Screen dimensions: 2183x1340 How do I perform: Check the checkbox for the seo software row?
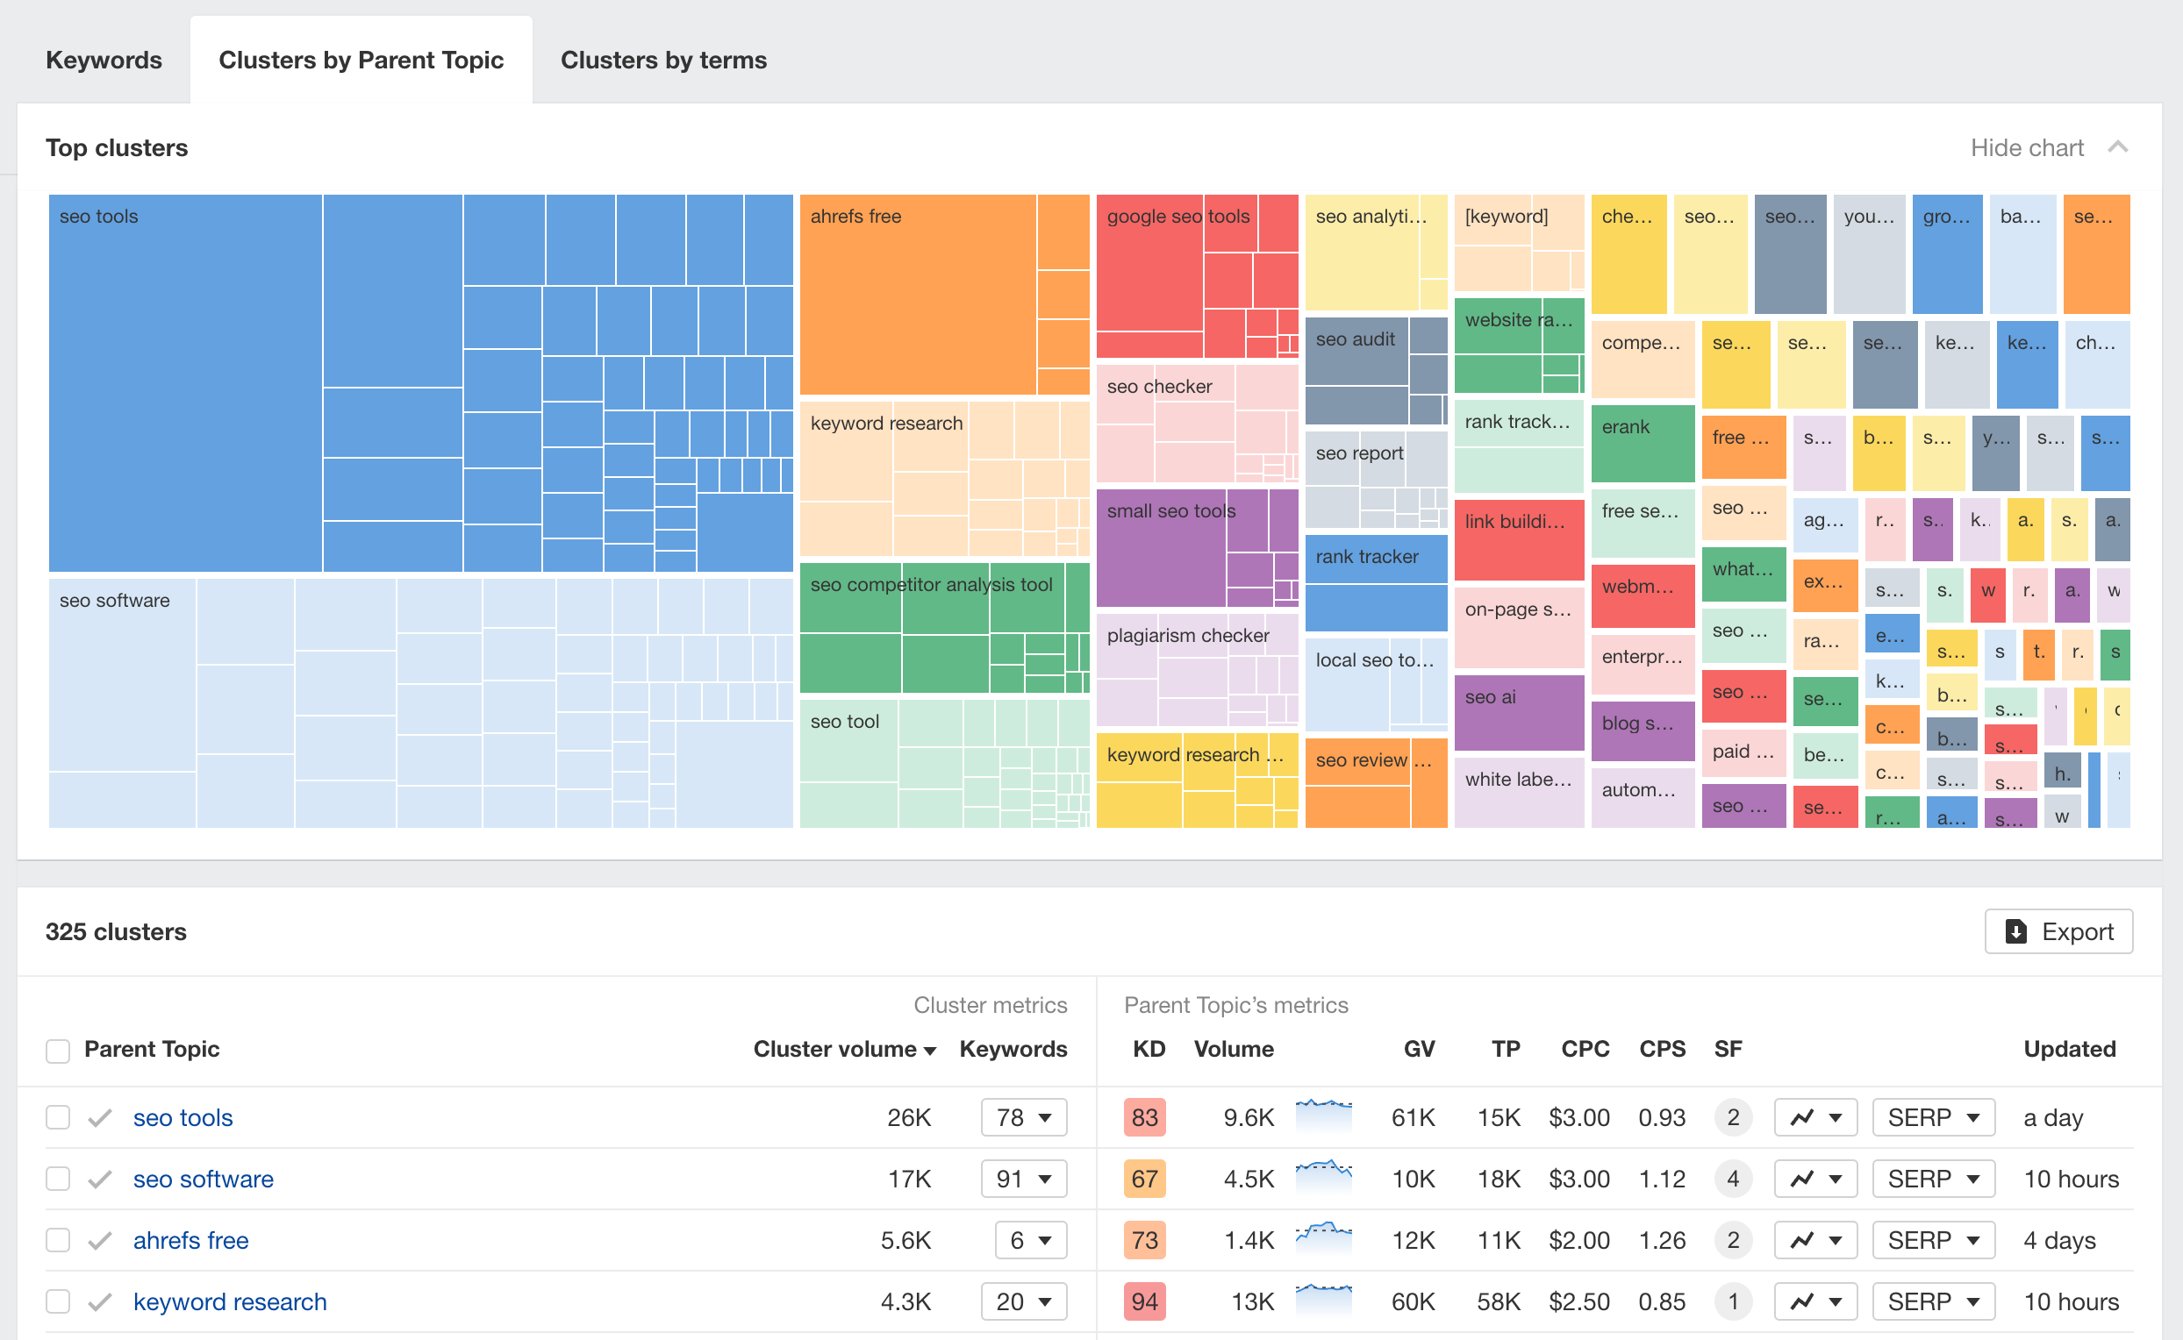pos(58,1179)
